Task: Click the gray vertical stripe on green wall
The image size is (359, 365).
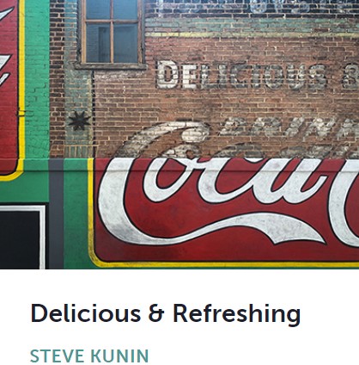Action: pos(56,213)
